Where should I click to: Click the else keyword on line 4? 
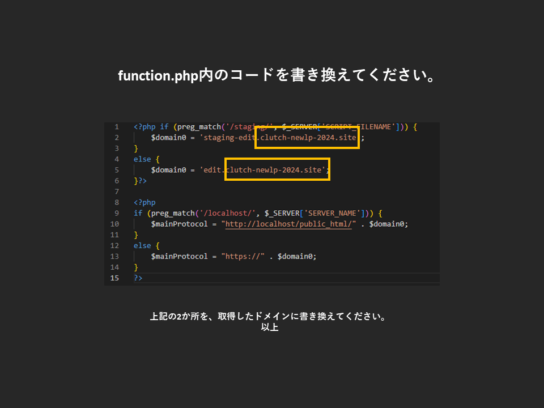[142, 159]
